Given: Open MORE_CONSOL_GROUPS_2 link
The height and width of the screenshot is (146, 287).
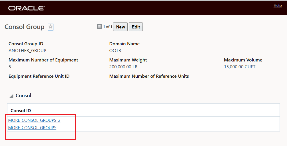Looking at the screenshot, I should click(34, 120).
